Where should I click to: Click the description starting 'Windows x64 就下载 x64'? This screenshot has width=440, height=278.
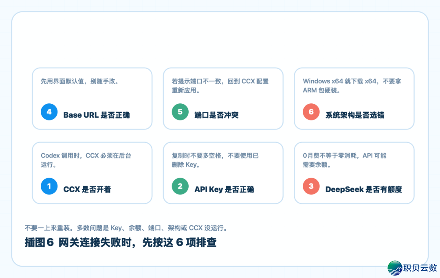point(352,86)
